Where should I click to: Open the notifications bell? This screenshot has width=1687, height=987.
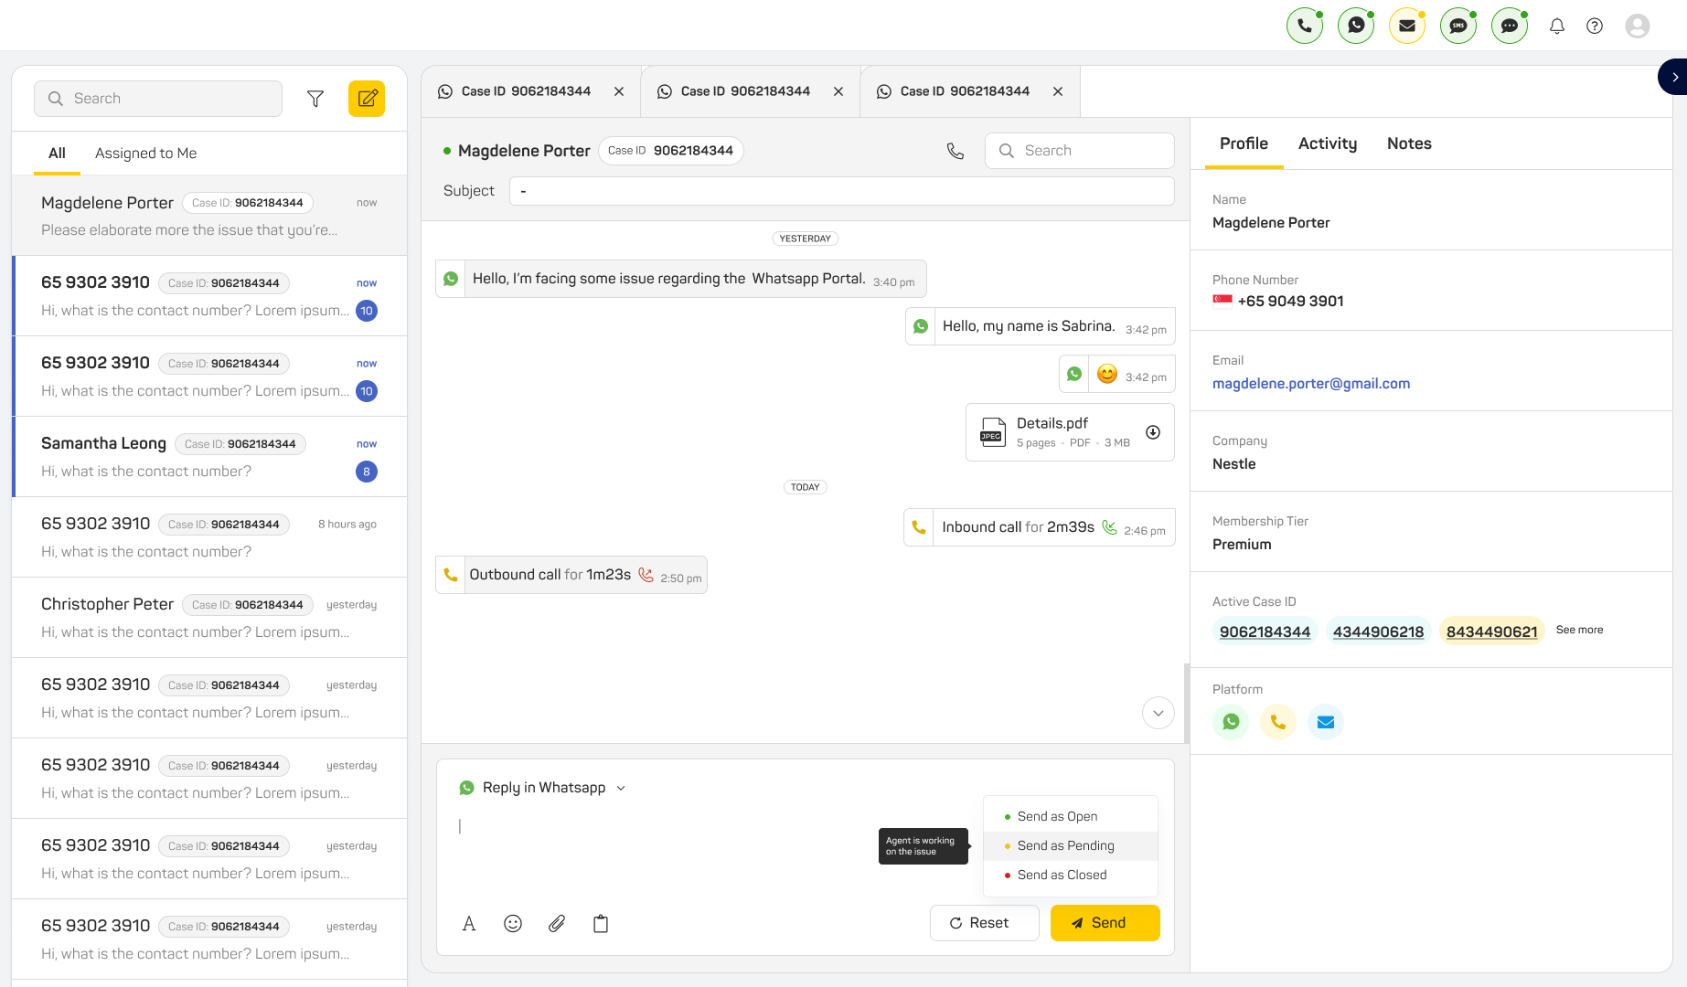click(1557, 26)
